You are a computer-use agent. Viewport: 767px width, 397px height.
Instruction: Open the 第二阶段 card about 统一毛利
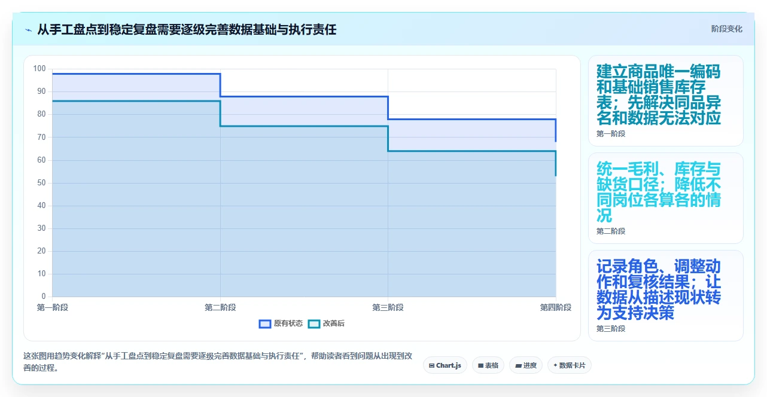pyautogui.click(x=666, y=198)
